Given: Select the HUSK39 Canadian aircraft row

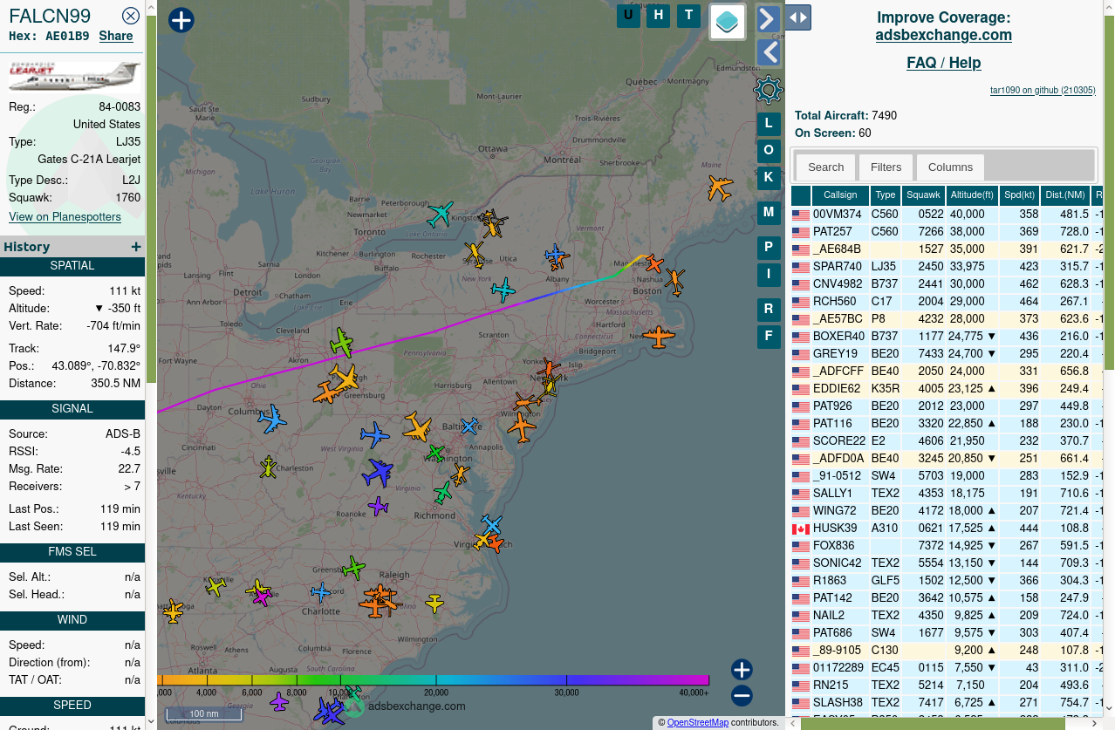Looking at the screenshot, I should point(947,528).
